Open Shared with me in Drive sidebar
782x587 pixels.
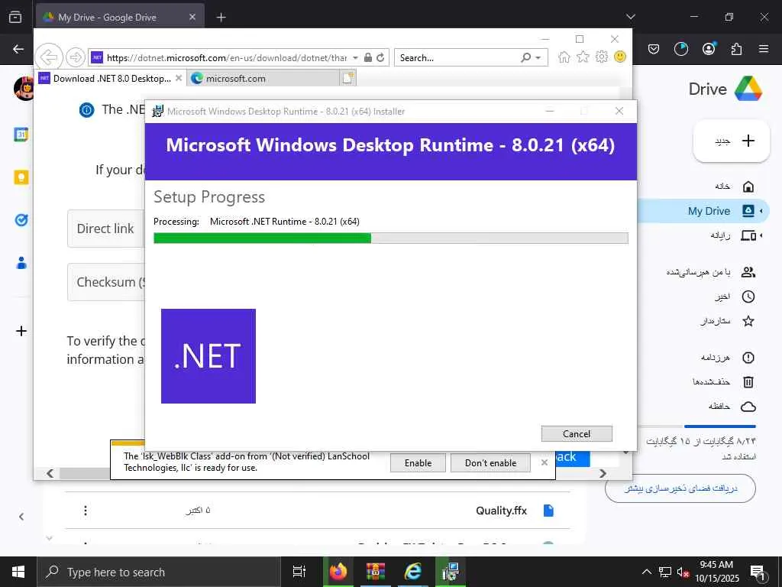coord(711,272)
